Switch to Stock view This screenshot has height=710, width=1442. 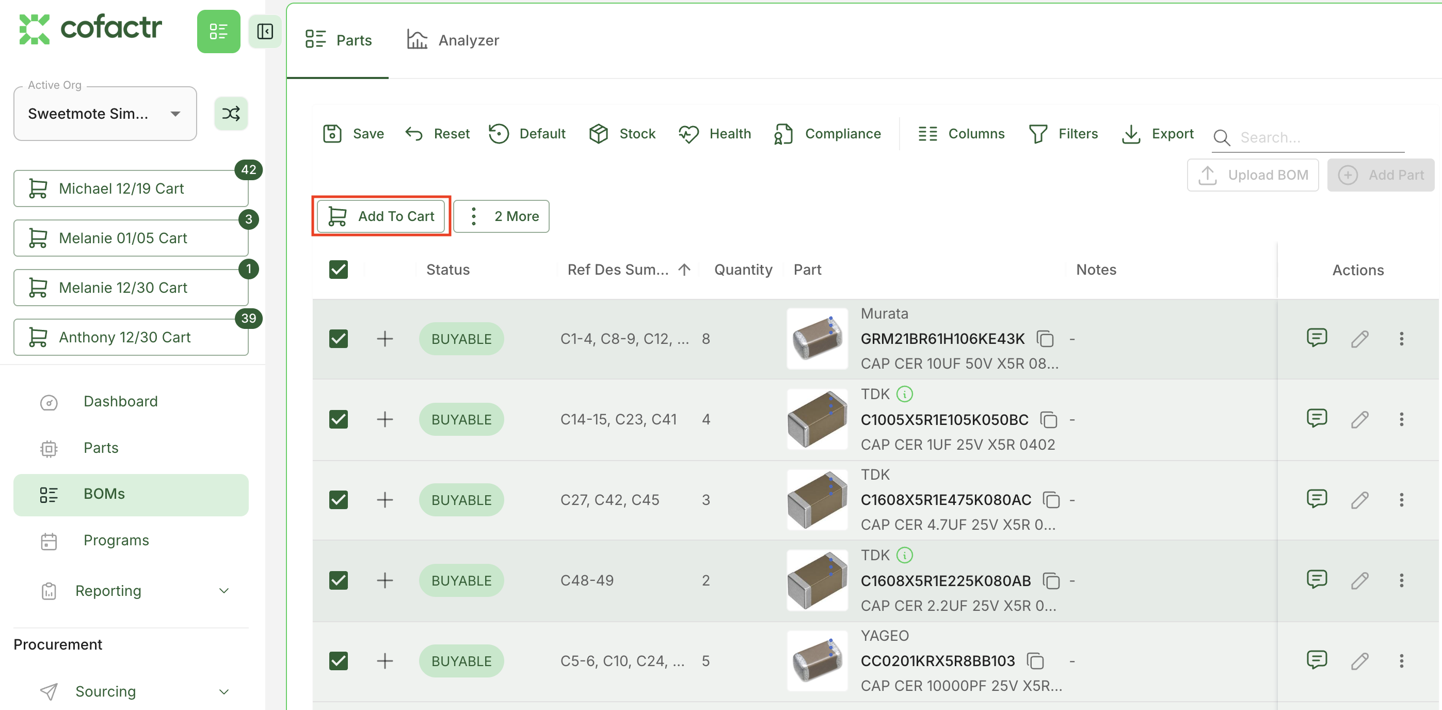point(622,134)
